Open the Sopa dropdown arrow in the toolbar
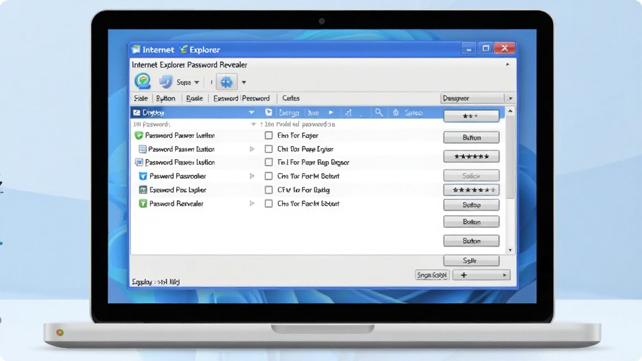Image resolution: width=642 pixels, height=361 pixels. click(196, 82)
